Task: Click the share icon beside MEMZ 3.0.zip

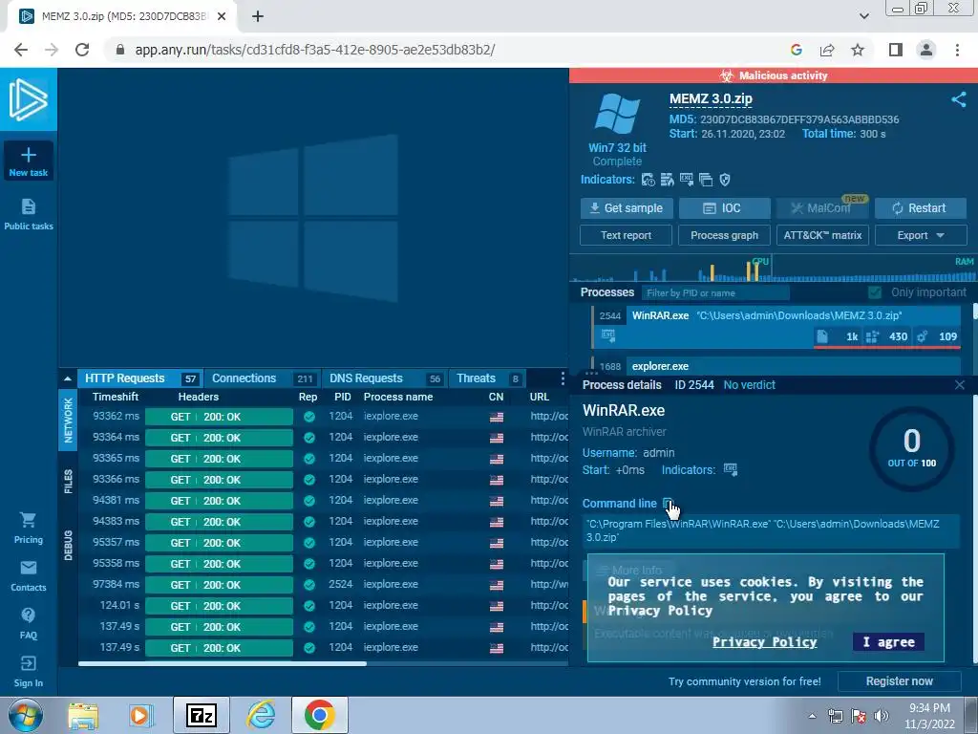Action: click(x=959, y=99)
